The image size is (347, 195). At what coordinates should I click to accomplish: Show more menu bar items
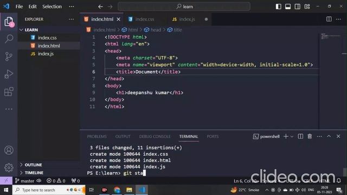click(71, 6)
